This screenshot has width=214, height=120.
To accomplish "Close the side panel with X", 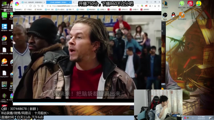I will 163,25.
